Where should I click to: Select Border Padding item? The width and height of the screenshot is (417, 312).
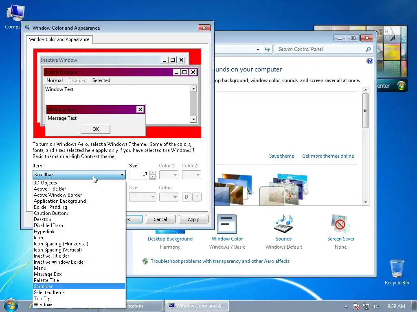click(x=79, y=207)
